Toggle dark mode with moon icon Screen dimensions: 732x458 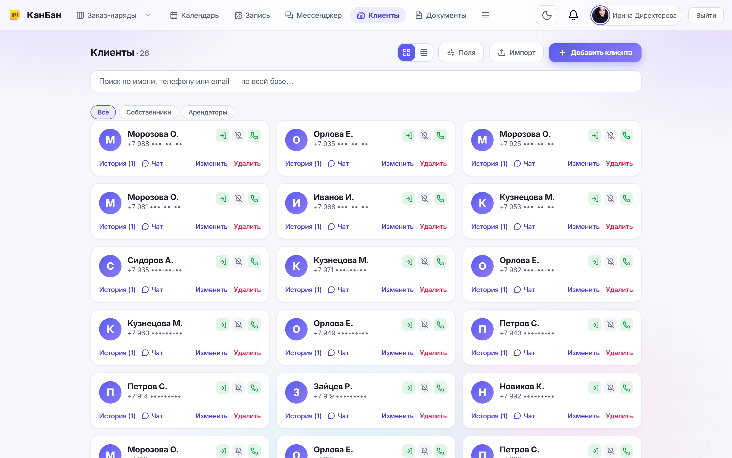(546, 15)
